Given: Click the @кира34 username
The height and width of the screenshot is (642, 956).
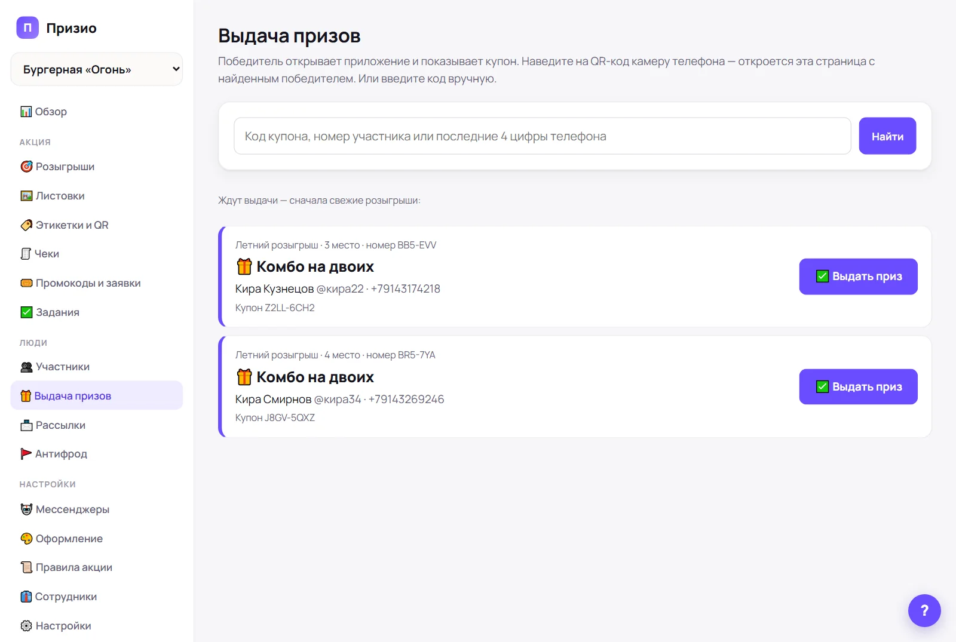Looking at the screenshot, I should (338, 400).
